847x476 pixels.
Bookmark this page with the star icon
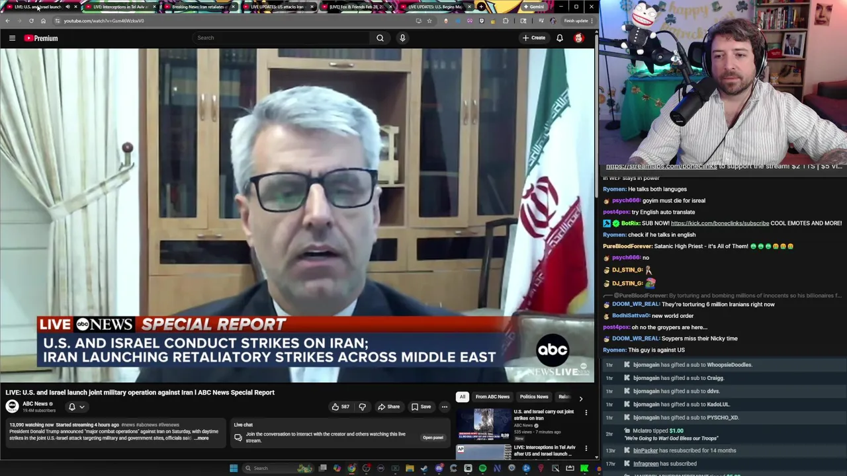[x=429, y=20]
